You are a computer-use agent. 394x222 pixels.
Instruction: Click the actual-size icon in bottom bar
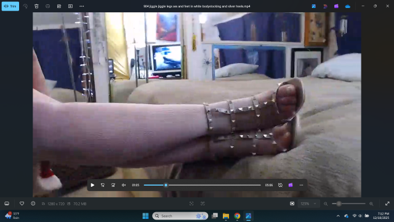pos(203,203)
